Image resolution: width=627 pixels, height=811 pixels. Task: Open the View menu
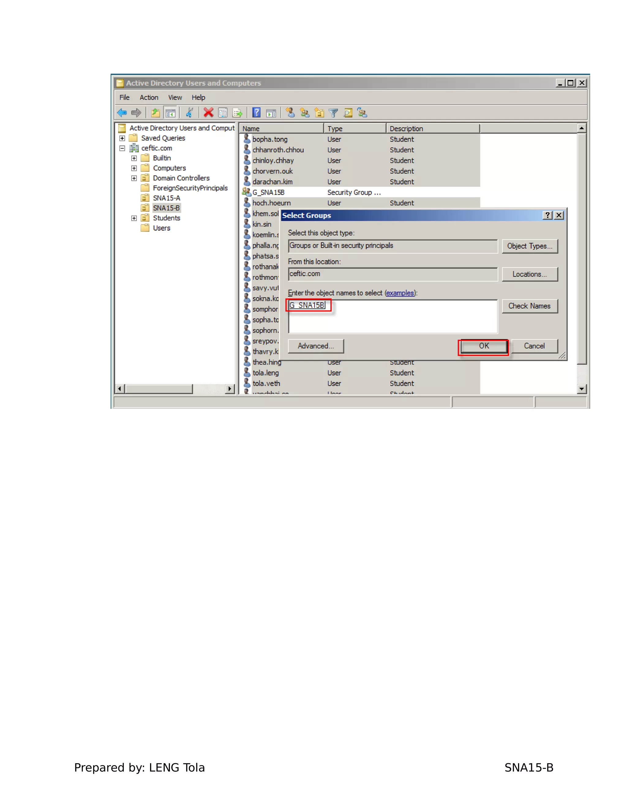click(175, 97)
